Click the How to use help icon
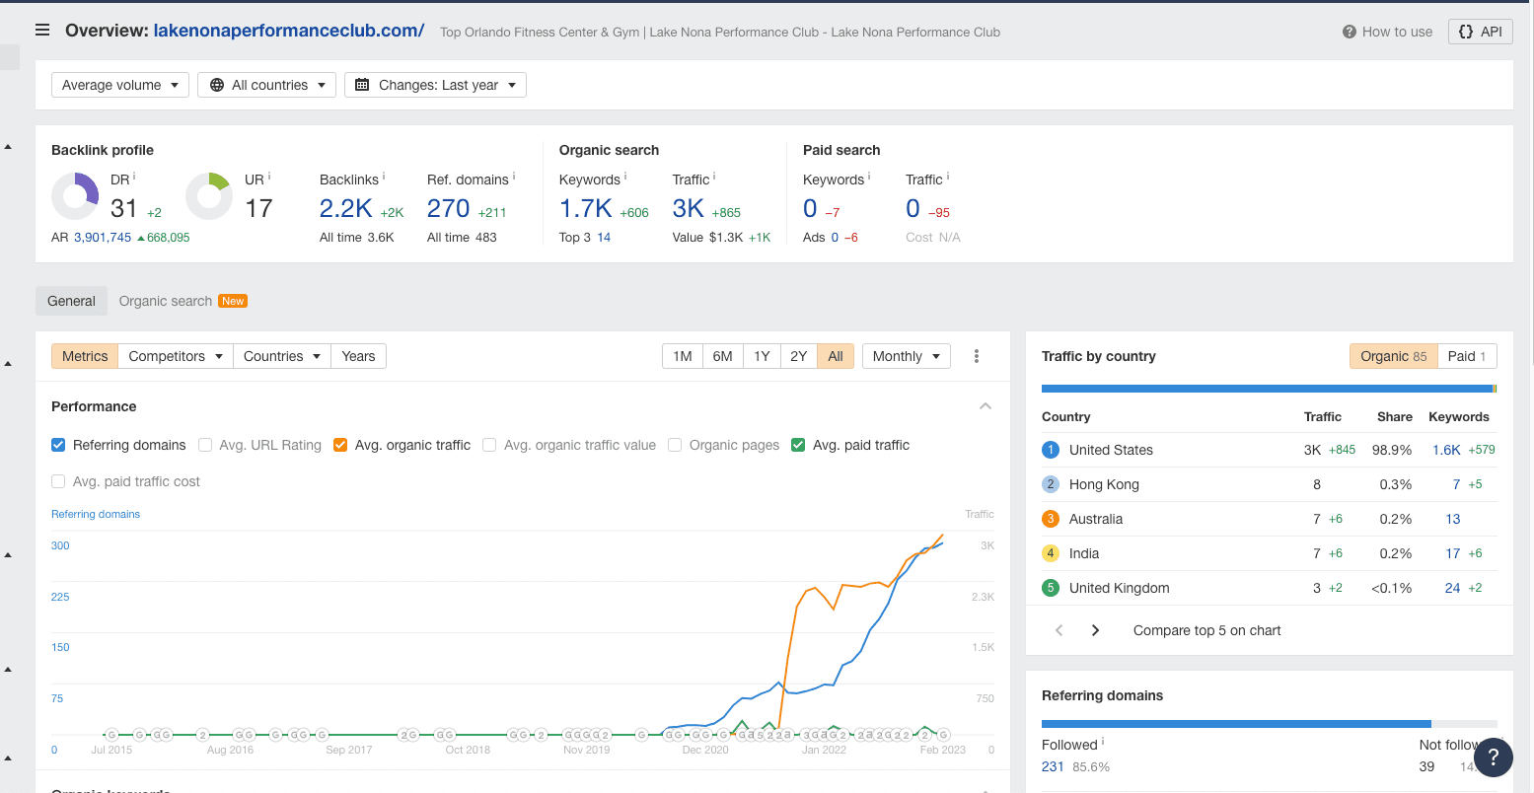The height and width of the screenshot is (793, 1534). point(1350,32)
